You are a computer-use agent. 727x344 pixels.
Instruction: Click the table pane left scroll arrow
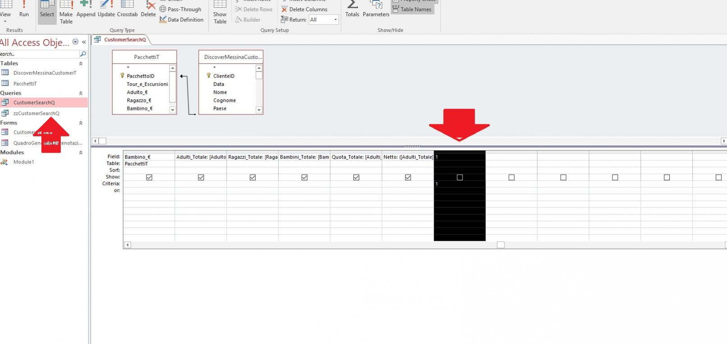[95, 141]
